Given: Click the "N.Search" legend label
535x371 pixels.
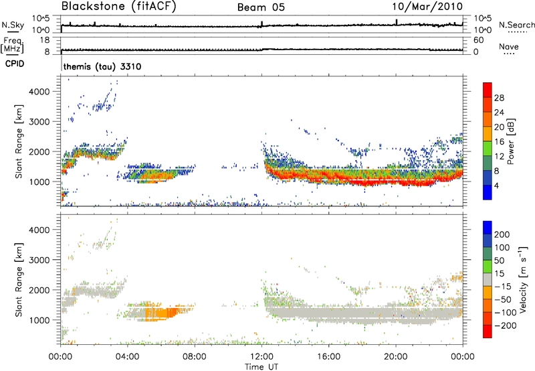Looking at the screenshot, I should [x=516, y=25].
